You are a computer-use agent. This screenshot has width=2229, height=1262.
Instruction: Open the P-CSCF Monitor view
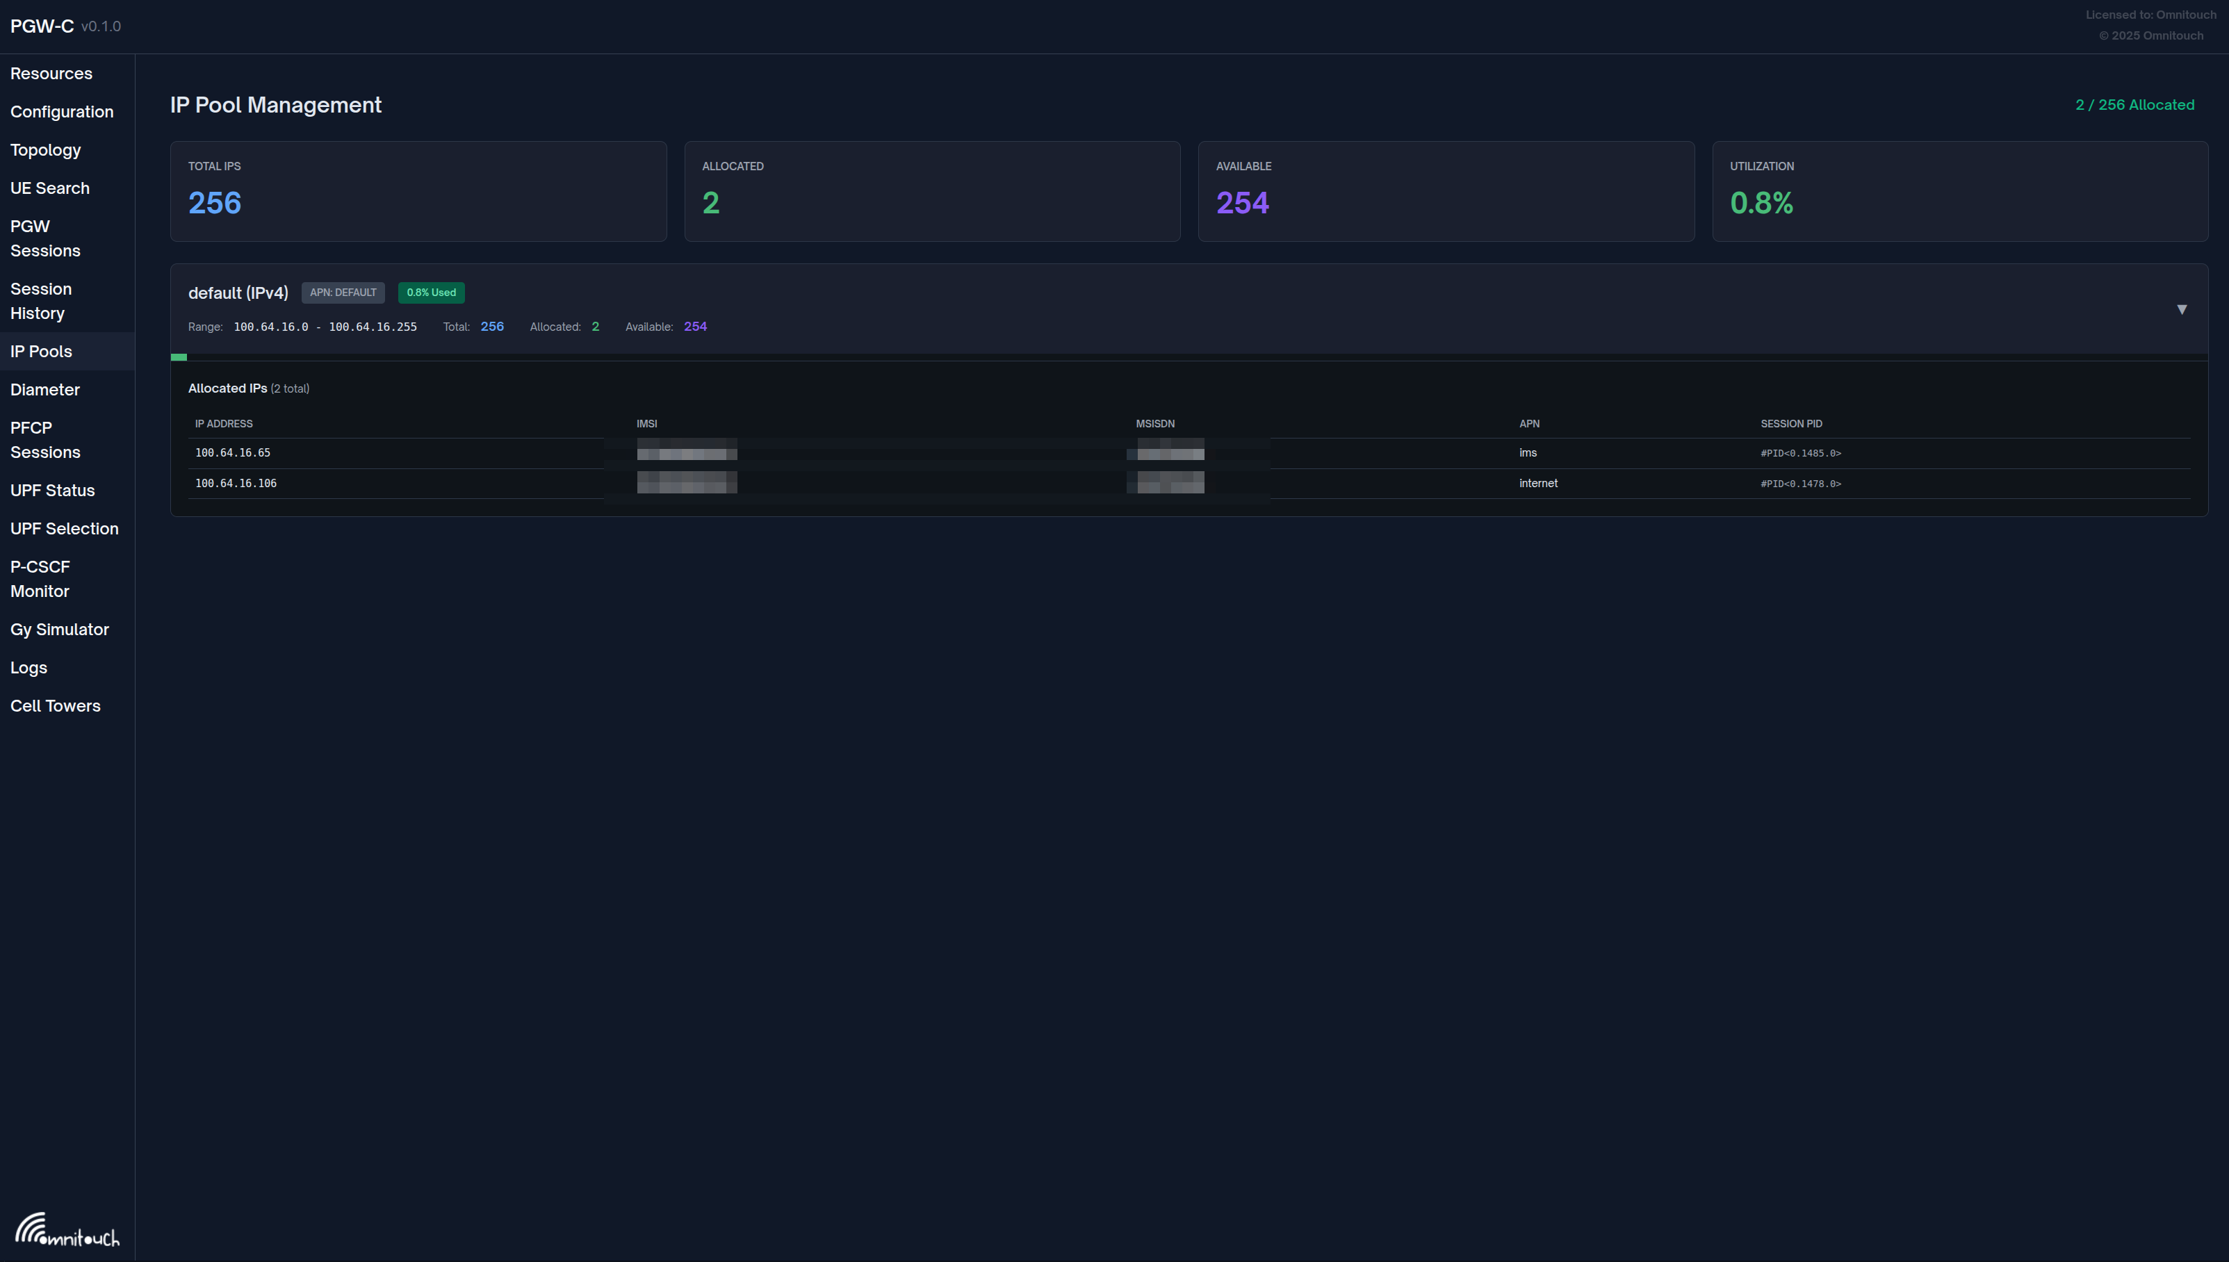pyautogui.click(x=40, y=578)
